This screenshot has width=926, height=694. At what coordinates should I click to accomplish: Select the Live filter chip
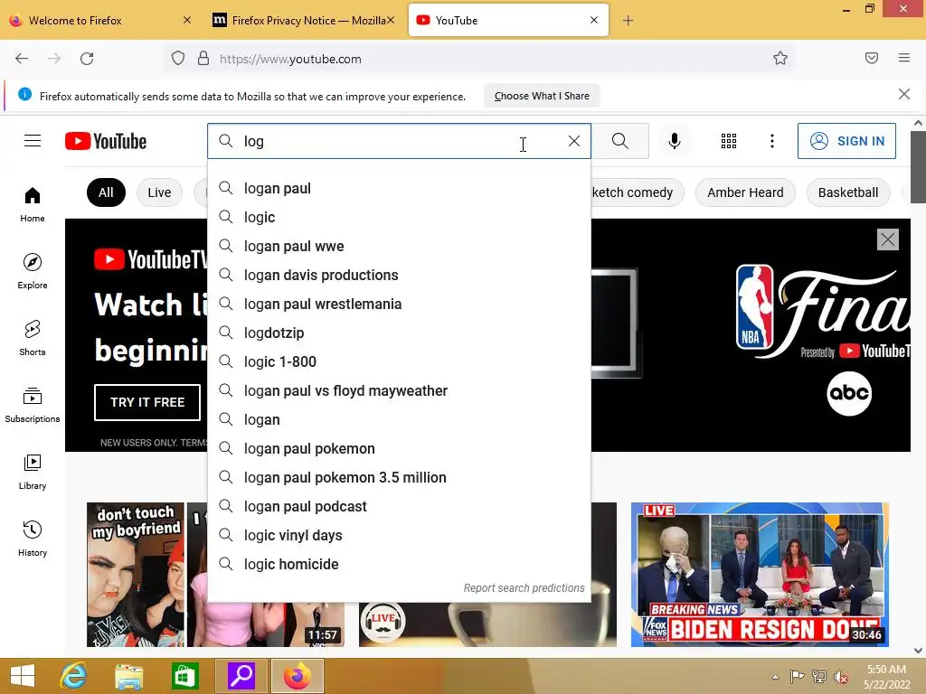(159, 192)
